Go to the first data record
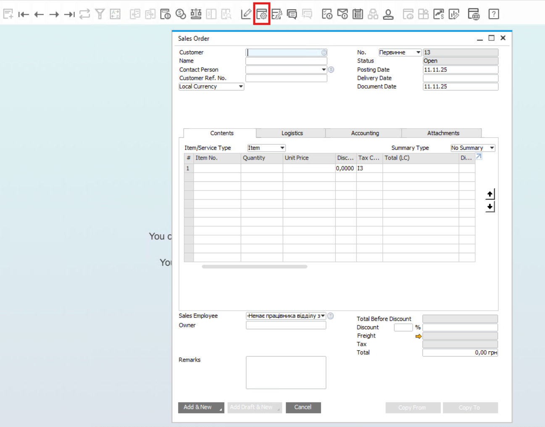 pyautogui.click(x=24, y=14)
